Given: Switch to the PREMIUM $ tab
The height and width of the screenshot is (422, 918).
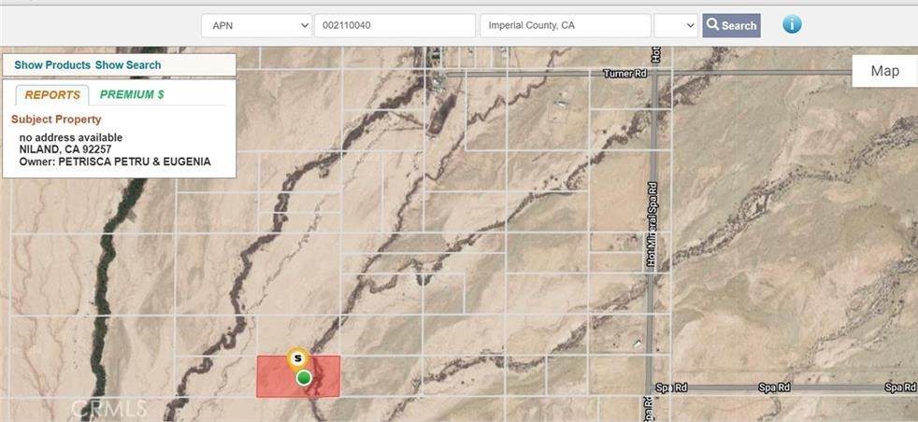Looking at the screenshot, I should (x=132, y=94).
